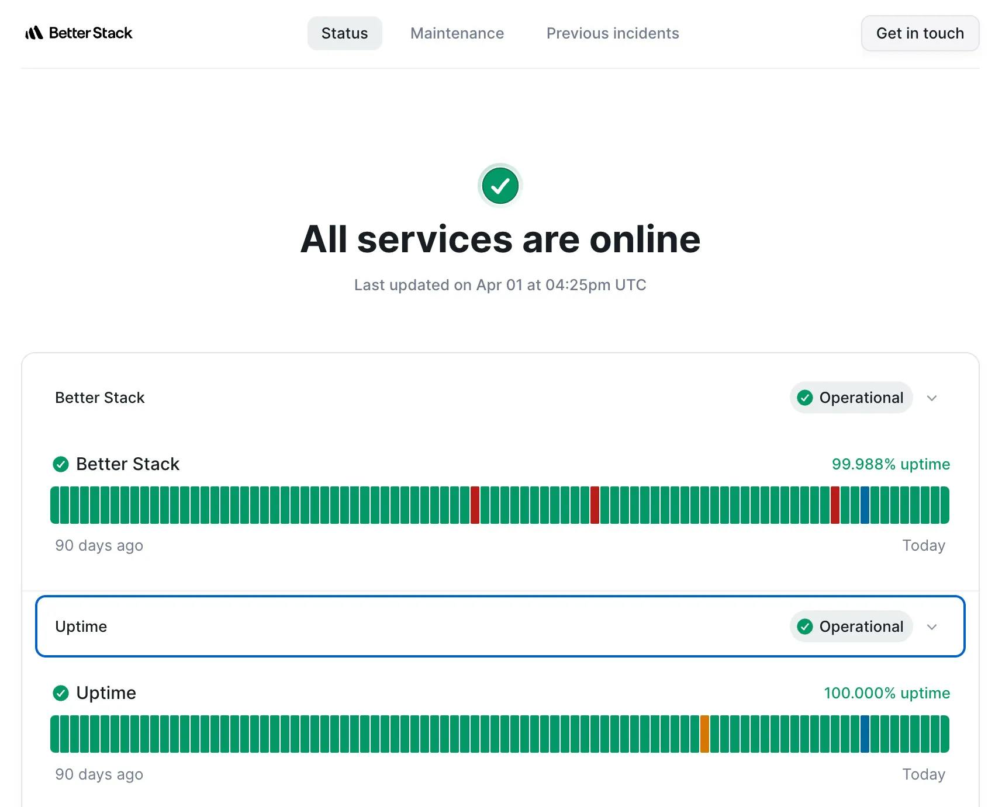Click the orange bar in Uptime timeline
Image resolution: width=1002 pixels, height=807 pixels.
[x=704, y=734]
